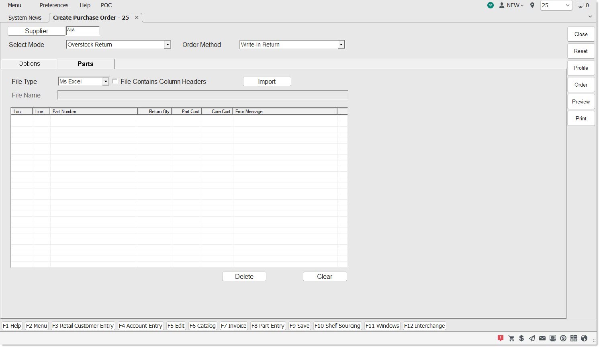The width and height of the screenshot is (599, 347).
Task: Switch to the Options tab
Action: click(29, 64)
